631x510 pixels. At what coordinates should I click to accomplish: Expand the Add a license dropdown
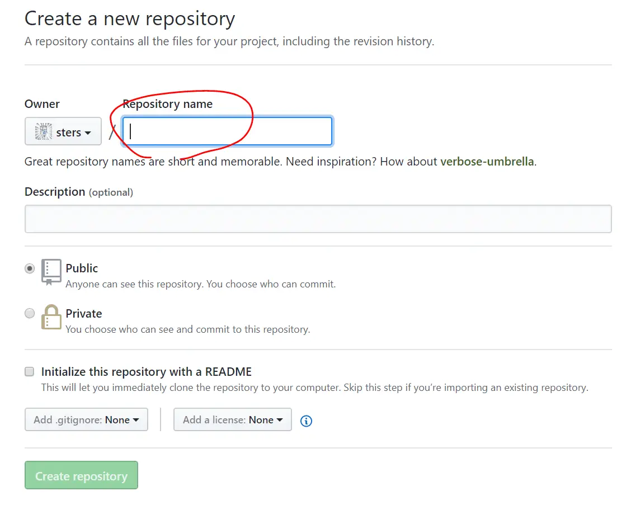(233, 419)
